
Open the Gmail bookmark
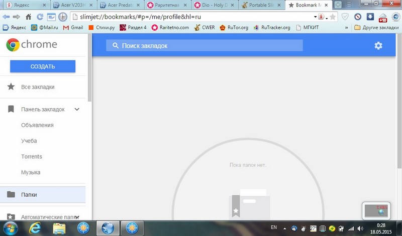73,28
